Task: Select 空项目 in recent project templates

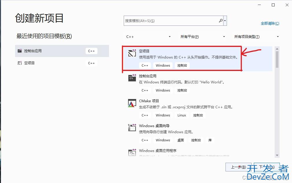Action: pyautogui.click(x=62, y=63)
